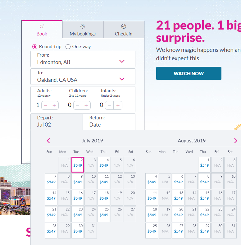Image resolution: width=241 pixels, height=245 pixels.
Task: Select the One-way radio button
Action: (x=68, y=47)
